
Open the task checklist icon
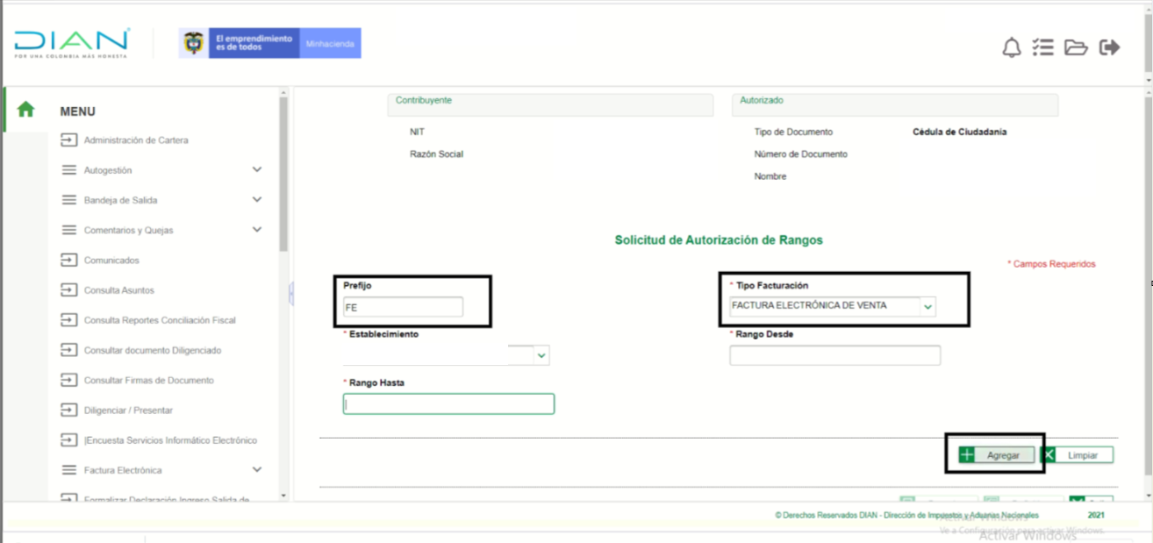click(1042, 47)
